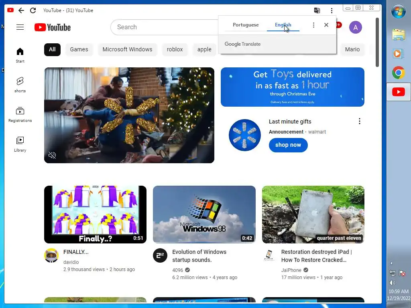Go back with the arrow button

tap(21, 10)
